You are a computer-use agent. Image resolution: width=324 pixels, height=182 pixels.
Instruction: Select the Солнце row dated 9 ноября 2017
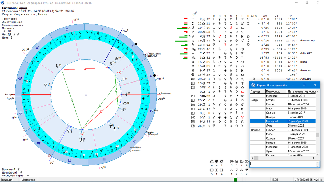point(283,113)
